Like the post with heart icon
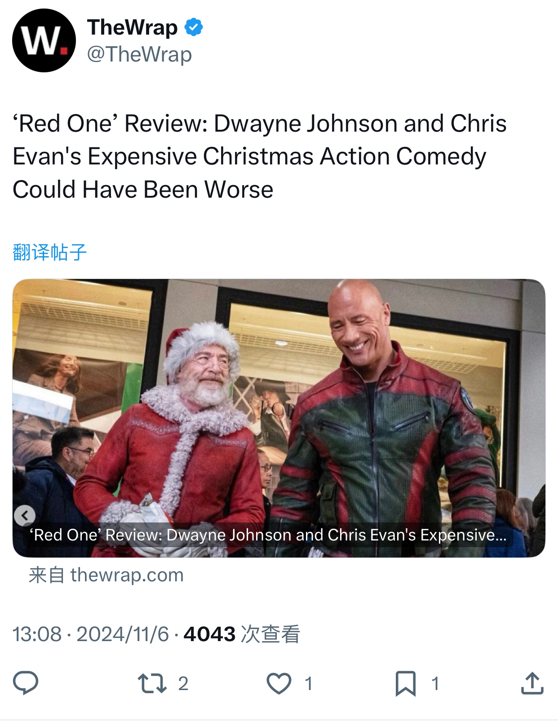The width and height of the screenshot is (558, 726). (279, 683)
